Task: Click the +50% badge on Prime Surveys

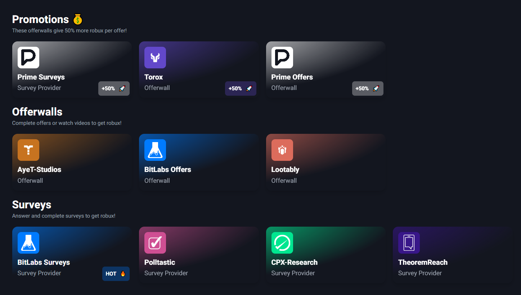Action: 114,88
